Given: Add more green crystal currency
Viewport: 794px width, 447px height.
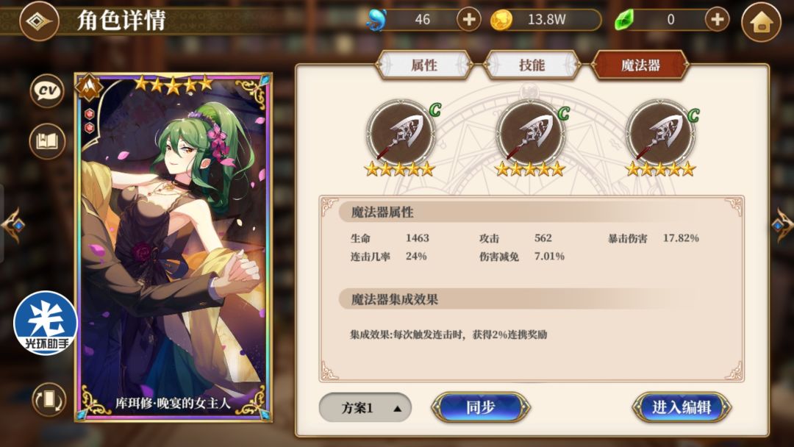Looking at the screenshot, I should 717,20.
